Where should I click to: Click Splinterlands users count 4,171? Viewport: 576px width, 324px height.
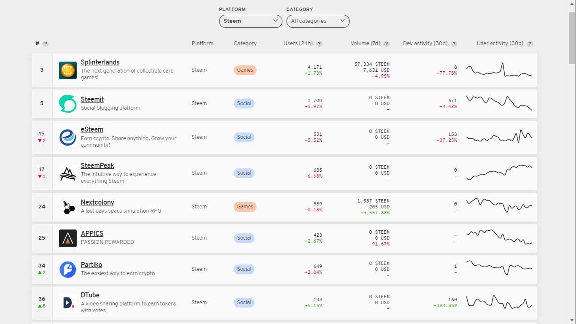[x=315, y=67]
